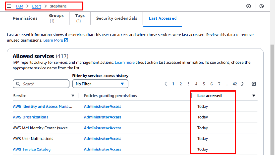Click 'Today' for AWS Organizations row
The image size is (275, 155).
tap(202, 117)
